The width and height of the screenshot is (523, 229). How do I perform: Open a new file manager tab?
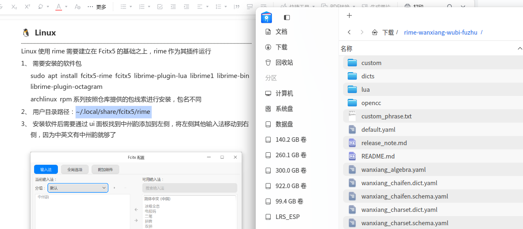349,15
